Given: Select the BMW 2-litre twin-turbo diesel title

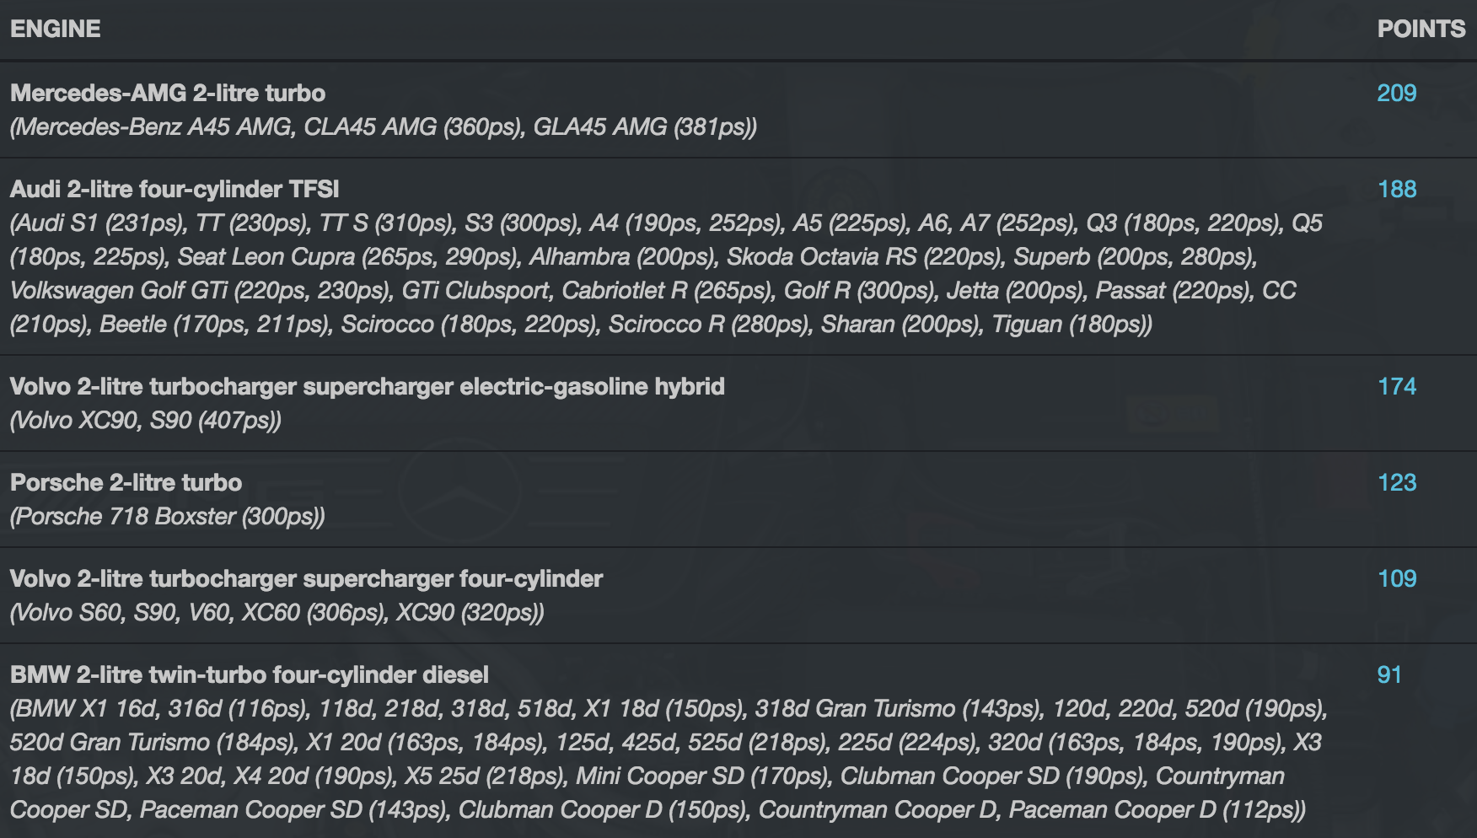Looking at the screenshot, I should click(x=249, y=674).
